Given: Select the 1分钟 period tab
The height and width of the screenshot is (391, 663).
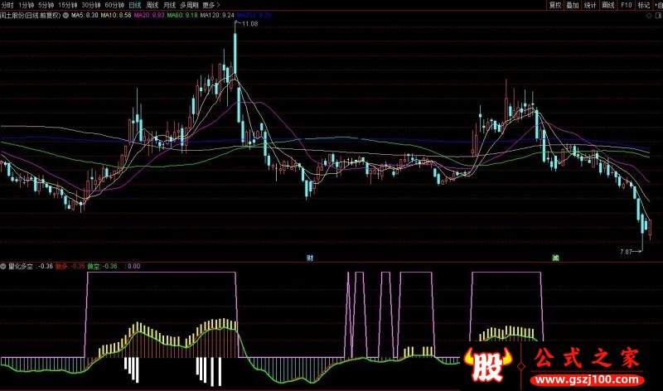Looking at the screenshot, I should tap(27, 5).
